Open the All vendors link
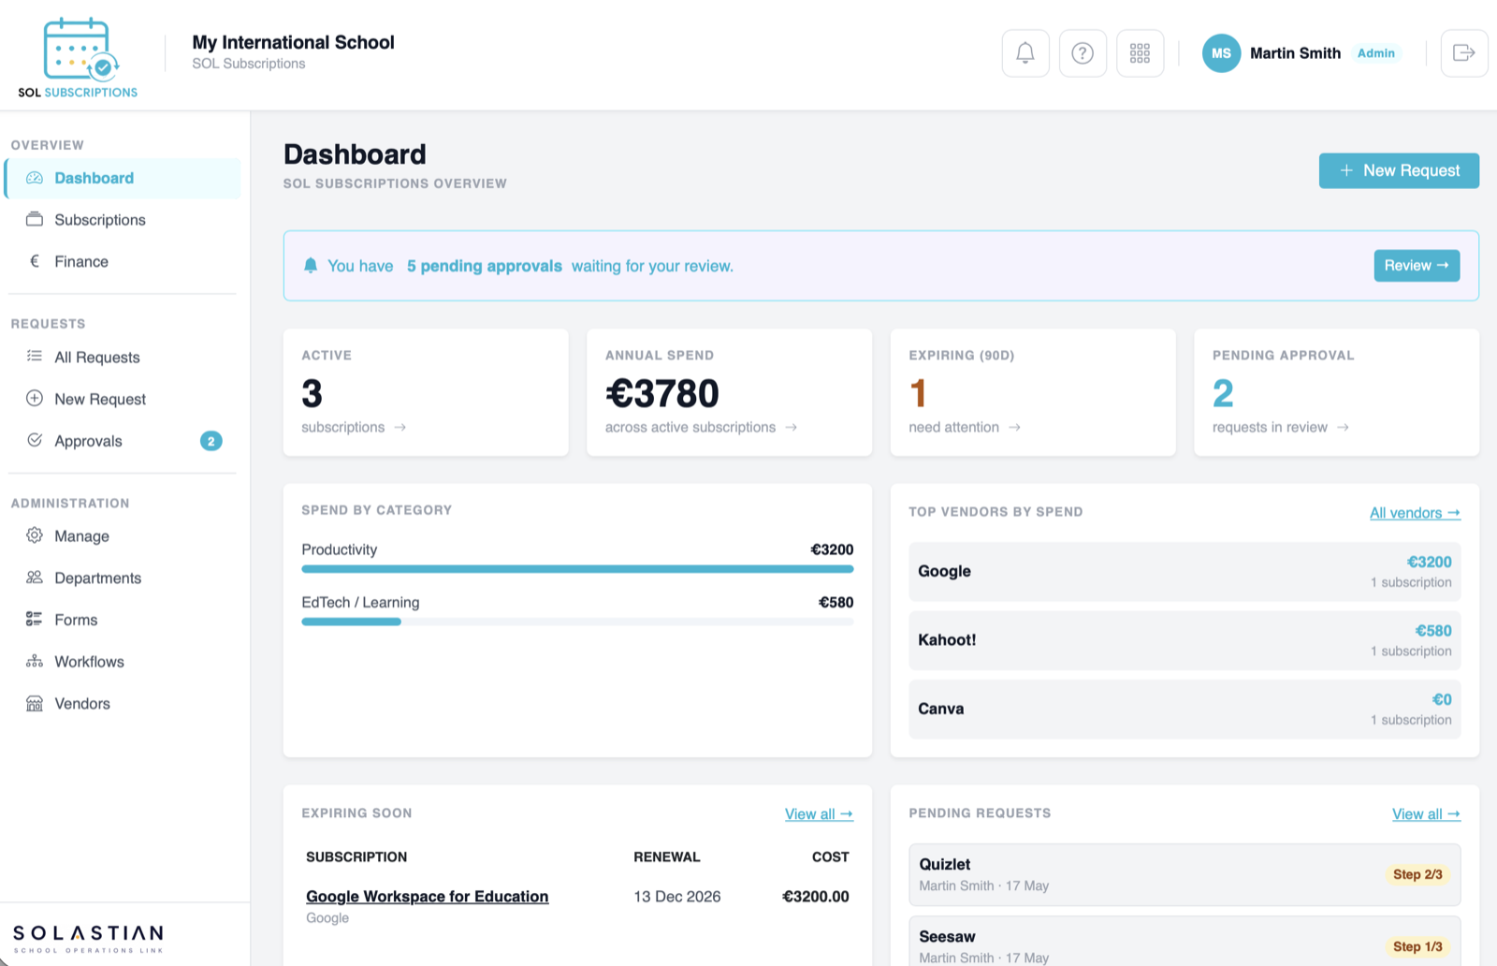Screen dimensions: 1497x966 pos(1415,513)
